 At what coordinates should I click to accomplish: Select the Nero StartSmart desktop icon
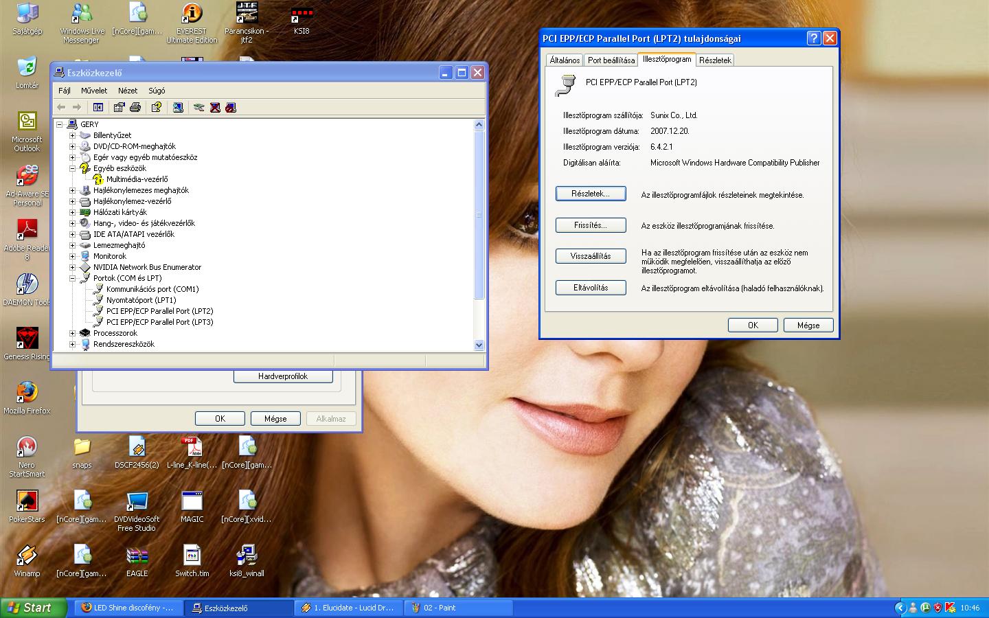pyautogui.click(x=27, y=457)
